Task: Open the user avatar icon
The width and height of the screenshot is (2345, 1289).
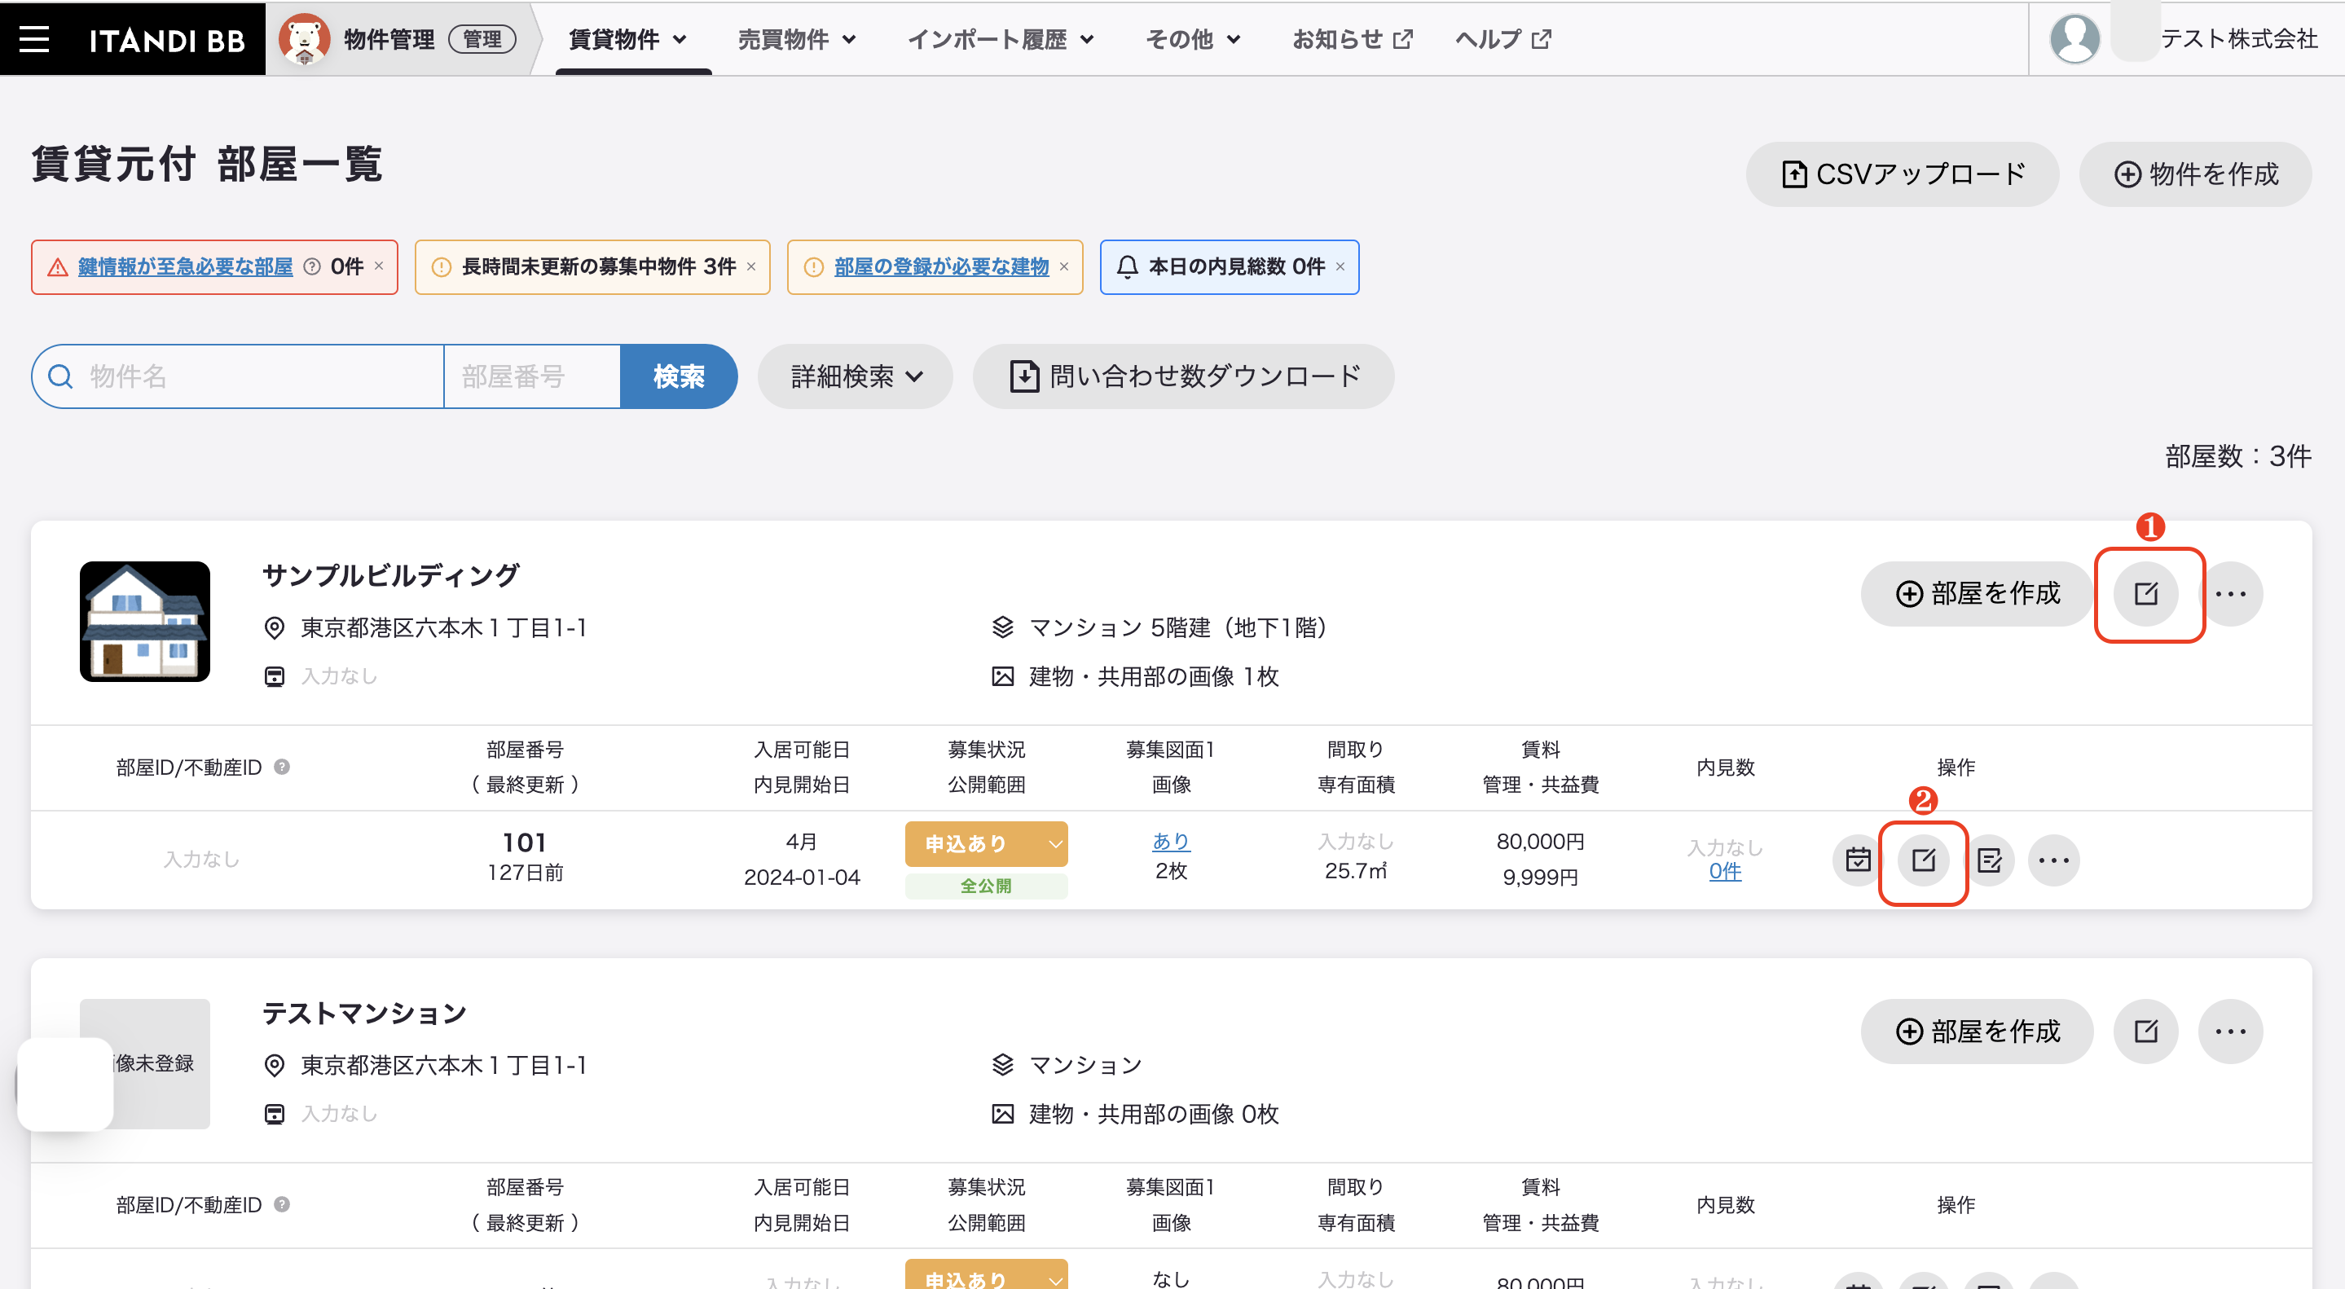Action: click(2074, 39)
